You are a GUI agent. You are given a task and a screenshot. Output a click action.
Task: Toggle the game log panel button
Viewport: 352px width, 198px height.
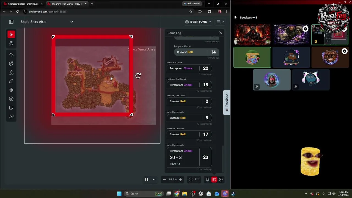pos(214,180)
